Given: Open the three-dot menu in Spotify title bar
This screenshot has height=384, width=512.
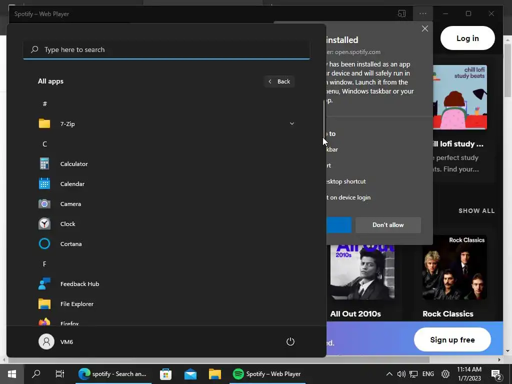Looking at the screenshot, I should 423,13.
